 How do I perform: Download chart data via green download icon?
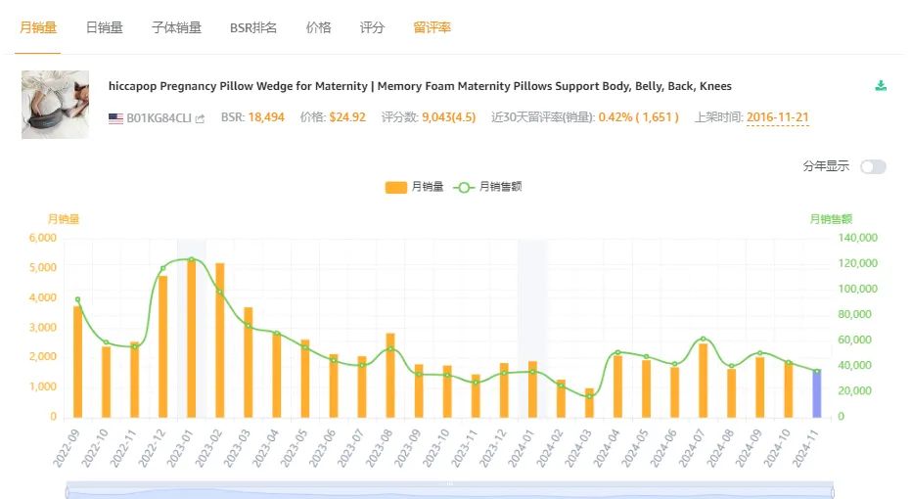881,86
